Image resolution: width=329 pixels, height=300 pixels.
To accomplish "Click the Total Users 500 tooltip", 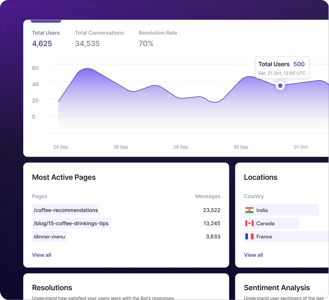I will pyautogui.click(x=282, y=67).
